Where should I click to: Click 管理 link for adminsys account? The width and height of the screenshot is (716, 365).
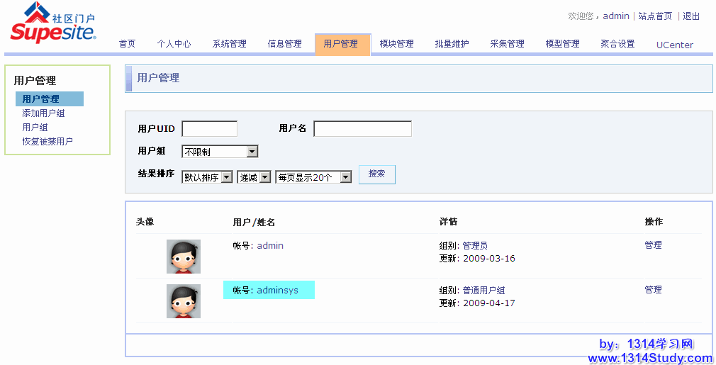tap(653, 290)
